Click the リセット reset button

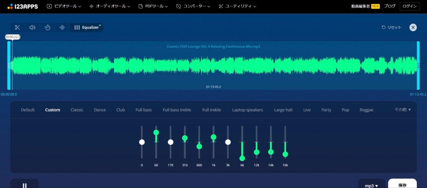(x=391, y=28)
